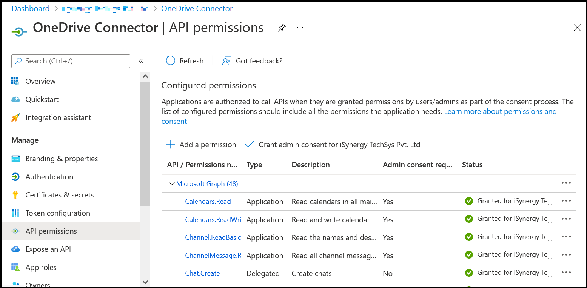Click Grant admin consent for iSynergy TechSys

(x=333, y=145)
